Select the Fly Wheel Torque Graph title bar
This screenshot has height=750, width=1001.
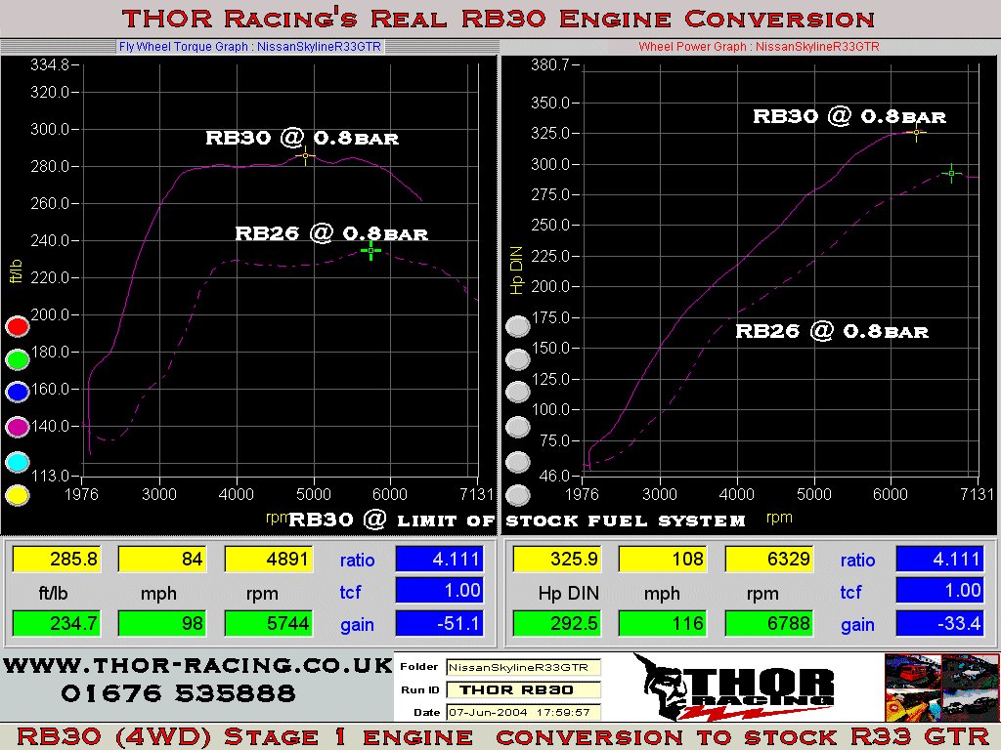tap(249, 46)
